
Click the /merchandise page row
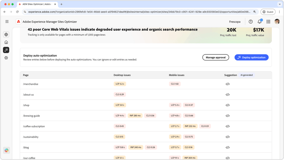[146, 84]
